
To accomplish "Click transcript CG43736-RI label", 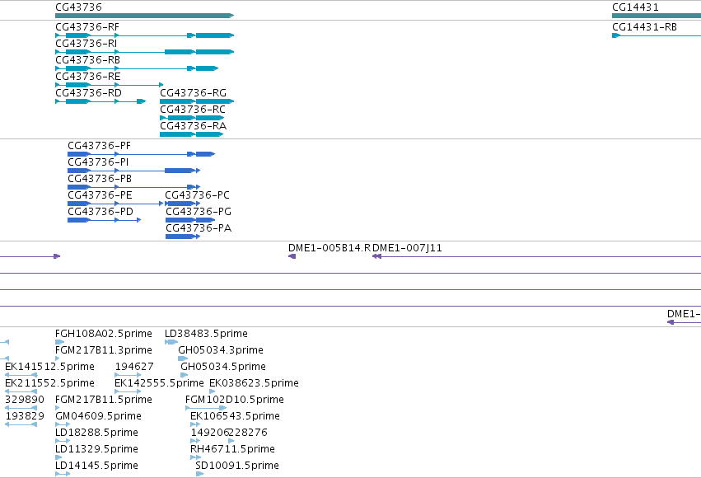I will (86, 44).
